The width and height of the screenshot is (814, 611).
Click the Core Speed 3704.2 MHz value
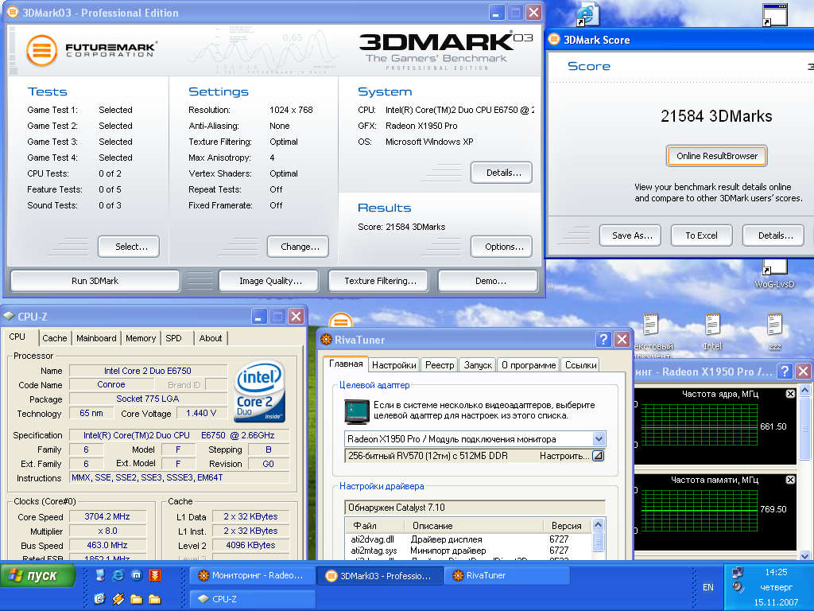tap(107, 517)
